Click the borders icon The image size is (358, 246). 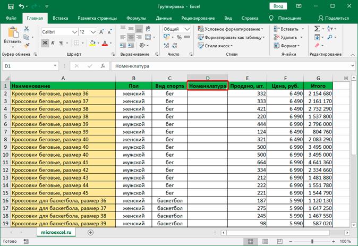click(x=76, y=43)
